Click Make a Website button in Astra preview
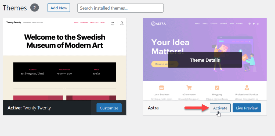The height and width of the screenshot is (136, 275). [x=165, y=64]
